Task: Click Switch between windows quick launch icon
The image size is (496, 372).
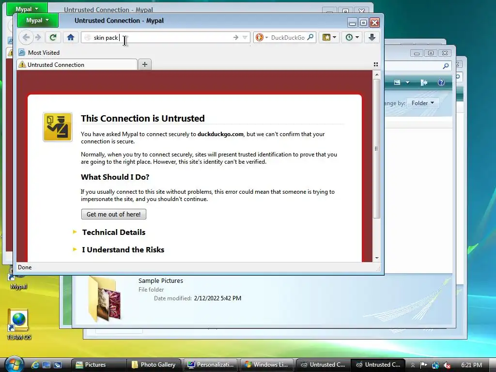Action: (x=58, y=365)
